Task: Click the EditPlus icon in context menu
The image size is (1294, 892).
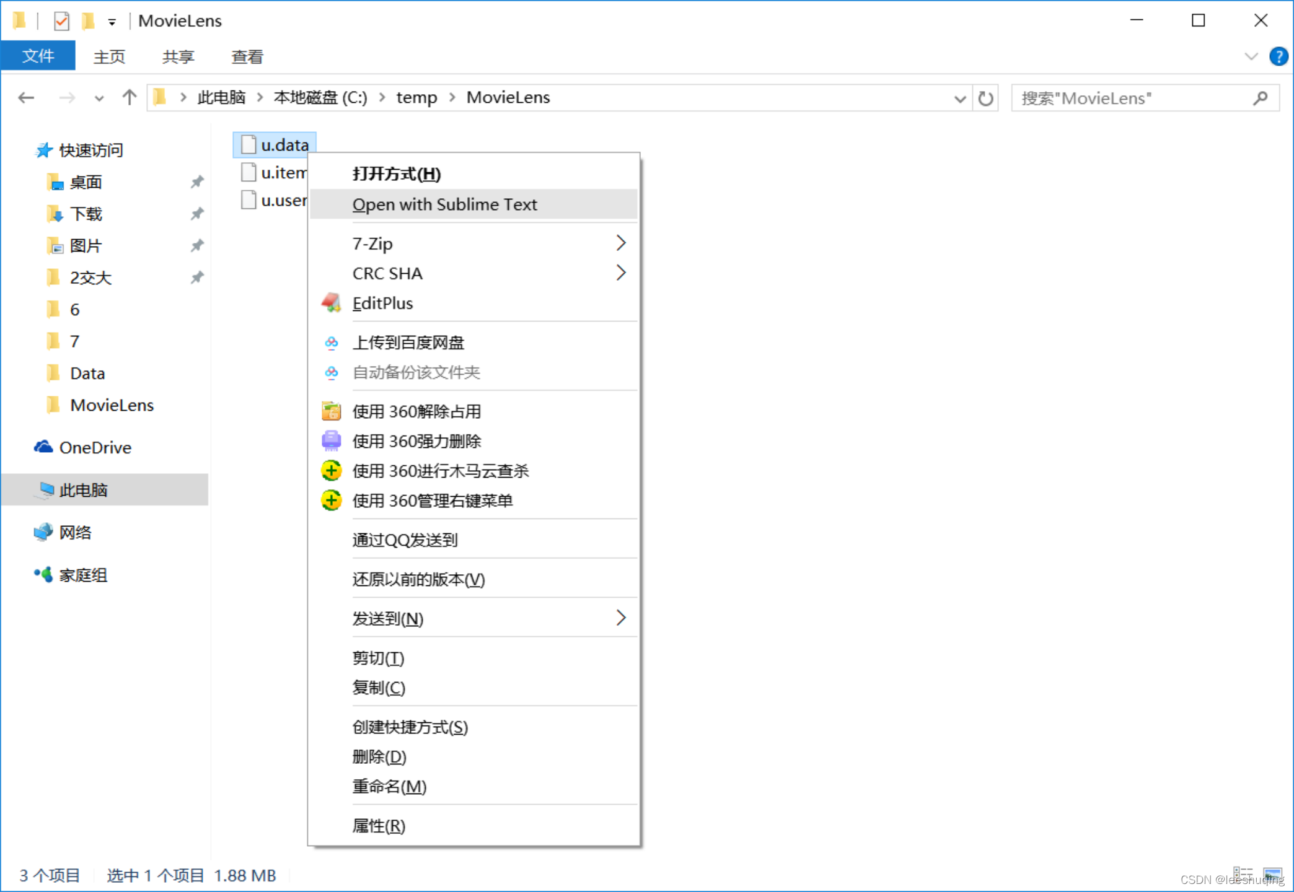Action: (x=331, y=303)
